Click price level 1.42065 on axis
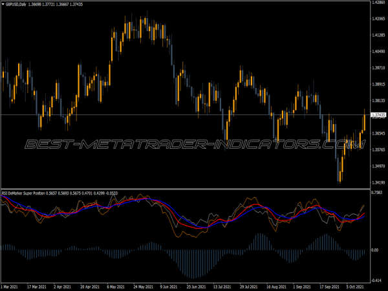Screen dimensions: 388x291 (378, 19)
